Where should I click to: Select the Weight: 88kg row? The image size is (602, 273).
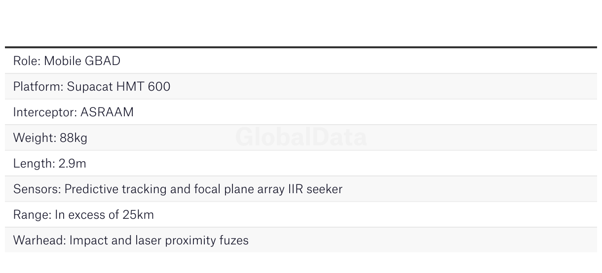point(50,138)
